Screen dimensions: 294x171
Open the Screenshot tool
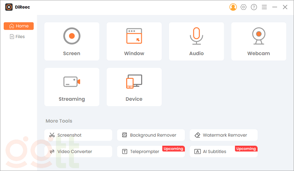(x=78, y=135)
